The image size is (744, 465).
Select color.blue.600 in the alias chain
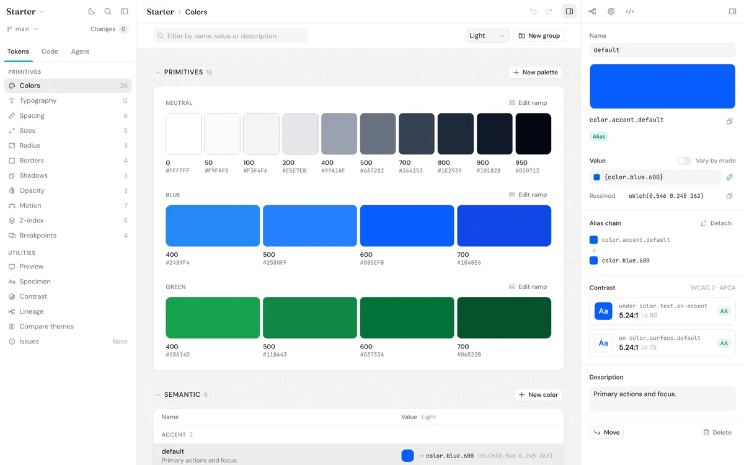click(x=620, y=260)
